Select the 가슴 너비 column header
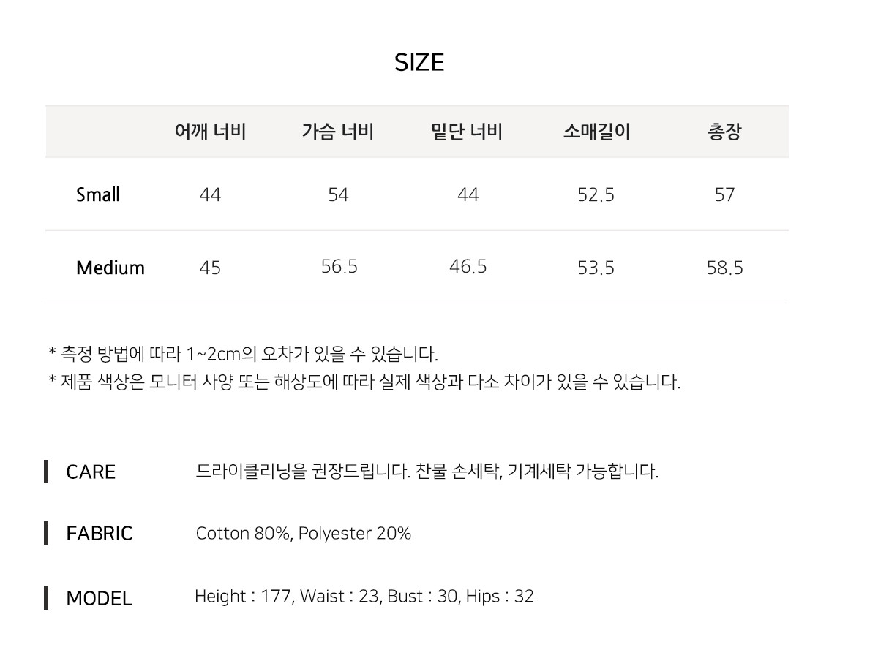 pos(338,132)
